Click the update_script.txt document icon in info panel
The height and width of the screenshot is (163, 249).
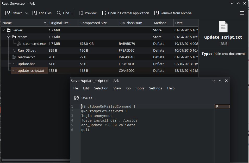point(223,26)
